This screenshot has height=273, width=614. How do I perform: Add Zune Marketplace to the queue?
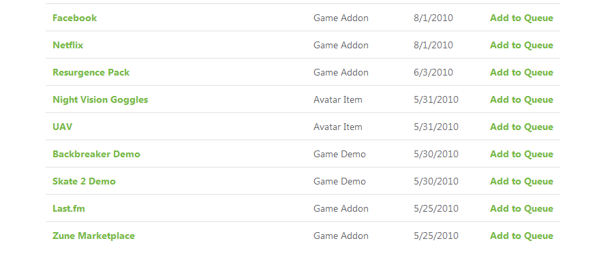point(521,236)
